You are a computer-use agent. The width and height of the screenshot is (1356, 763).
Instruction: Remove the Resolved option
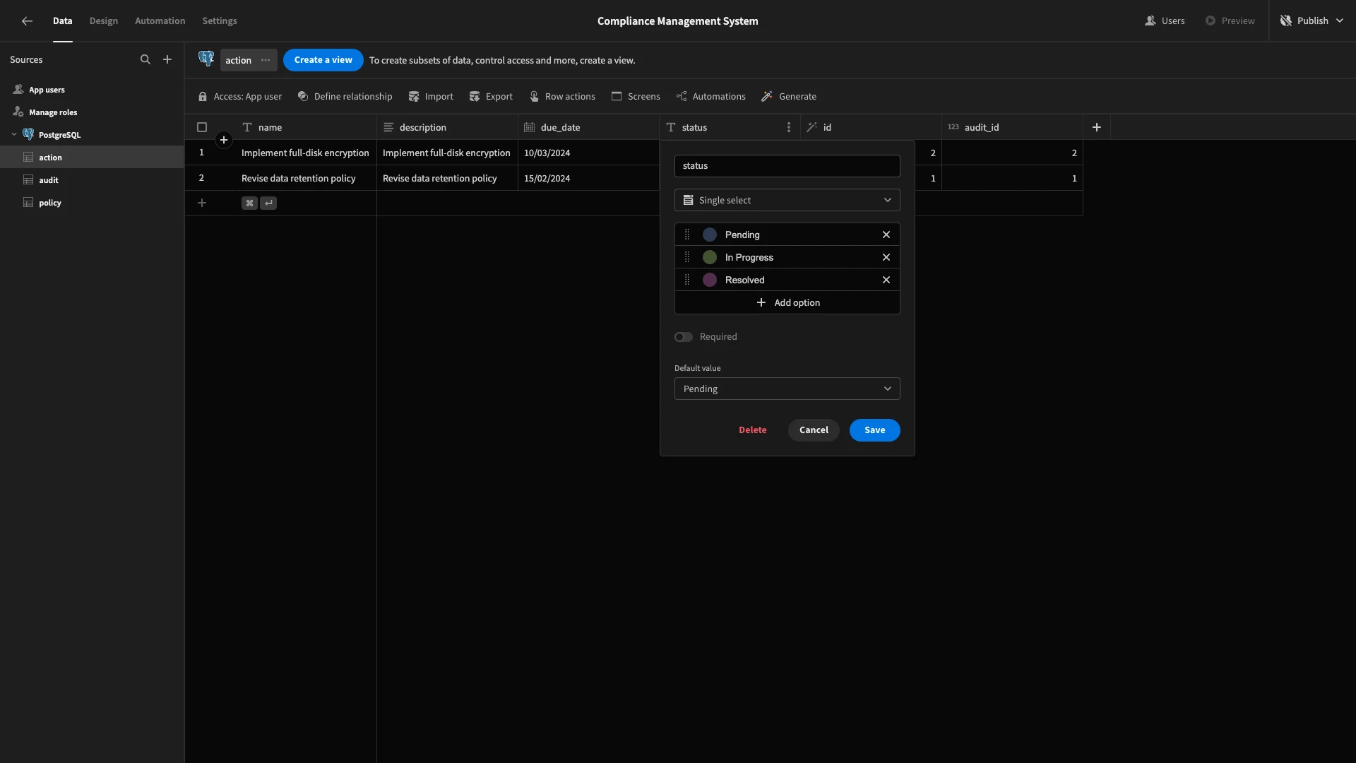tap(886, 280)
